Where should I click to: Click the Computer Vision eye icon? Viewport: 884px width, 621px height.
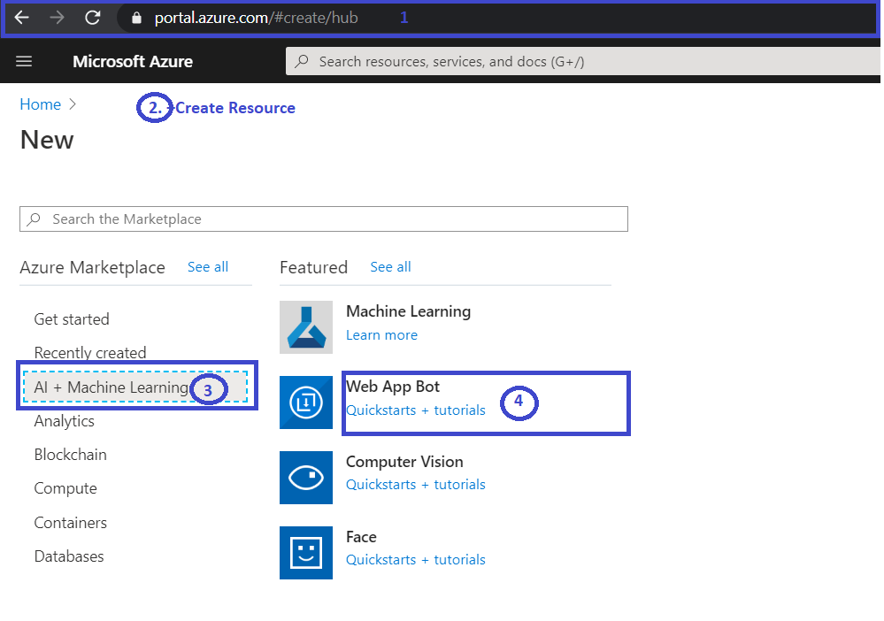click(x=305, y=478)
